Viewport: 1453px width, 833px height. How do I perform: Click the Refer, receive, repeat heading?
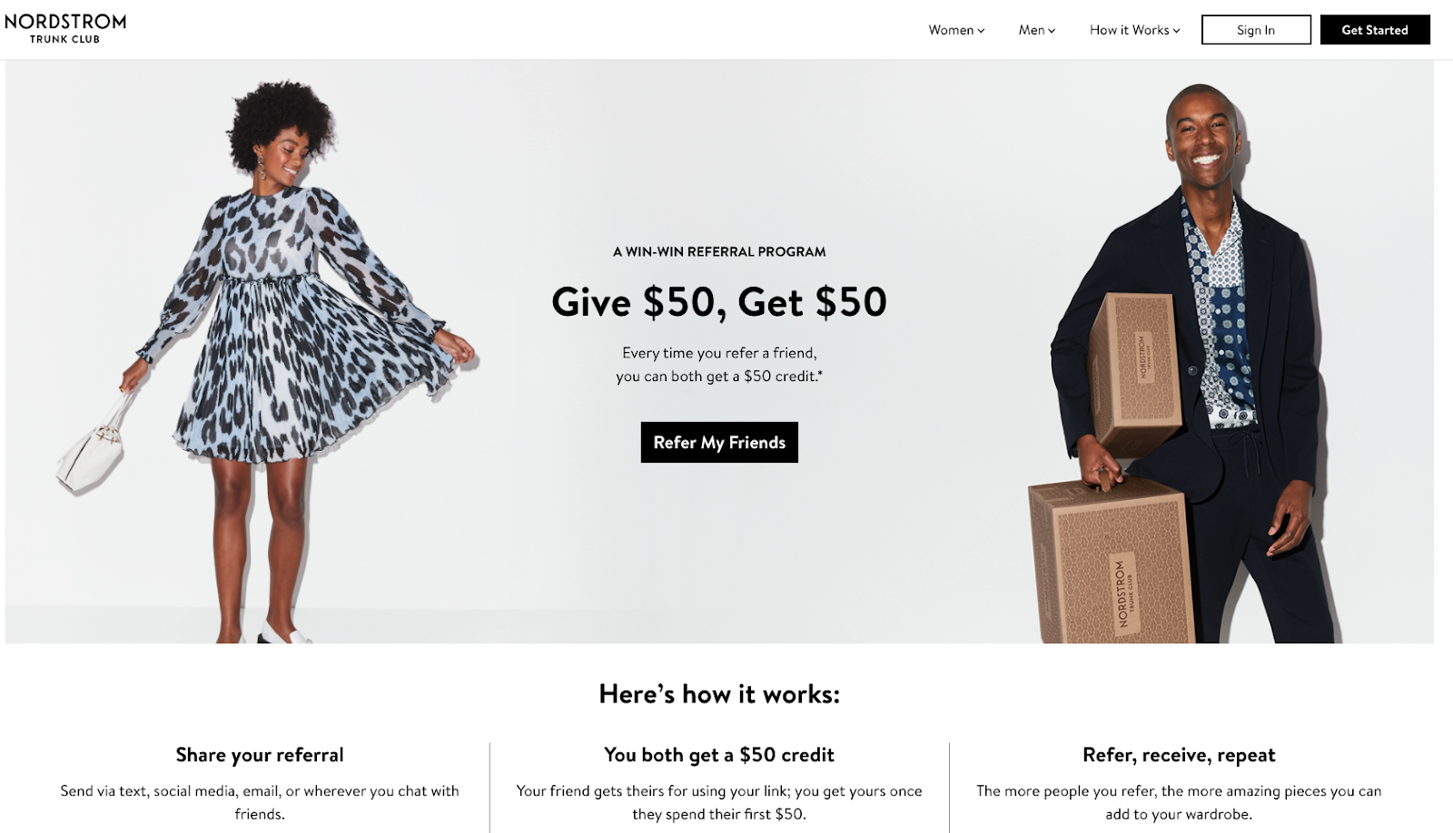(1179, 755)
